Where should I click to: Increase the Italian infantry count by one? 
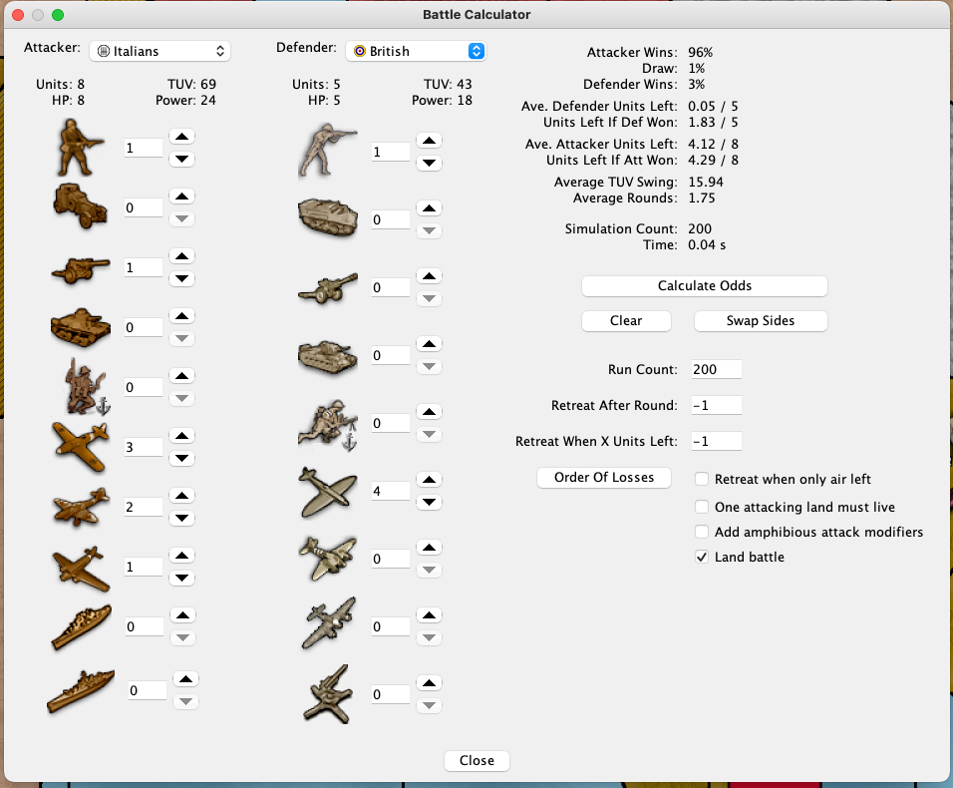pos(182,137)
